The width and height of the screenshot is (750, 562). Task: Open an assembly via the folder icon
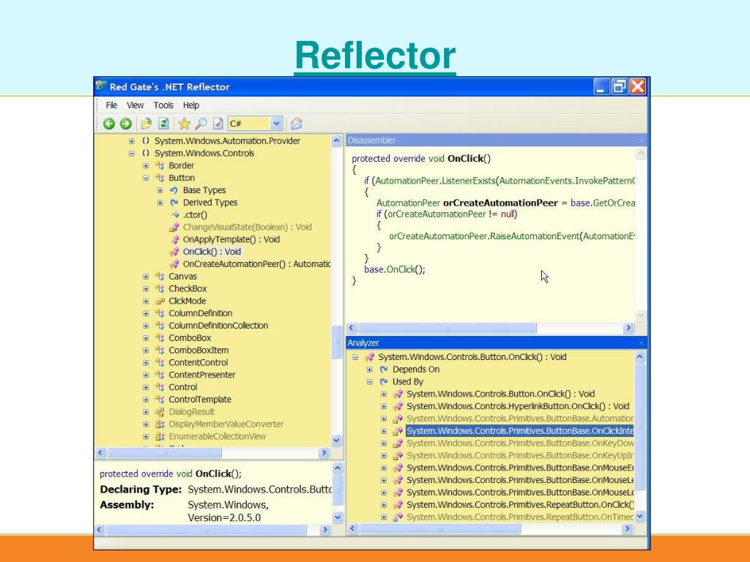(146, 124)
